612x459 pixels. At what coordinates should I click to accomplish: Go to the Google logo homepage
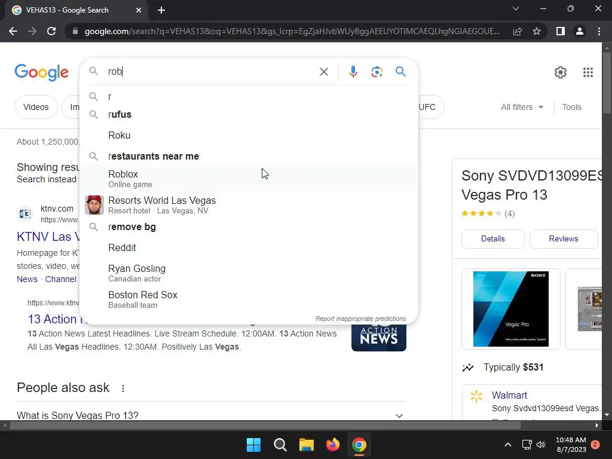point(41,72)
